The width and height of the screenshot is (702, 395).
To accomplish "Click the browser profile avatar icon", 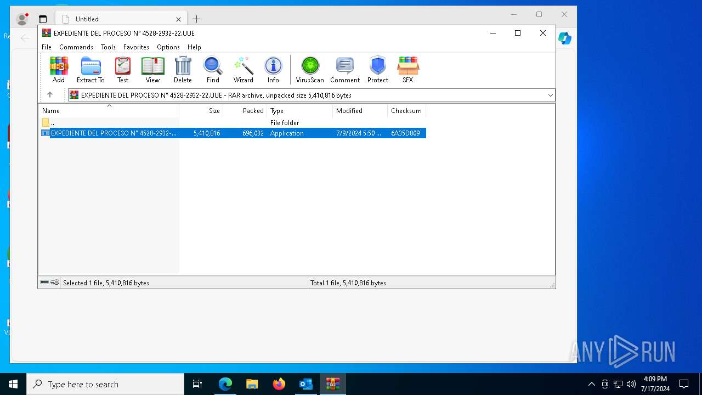I will point(22,19).
